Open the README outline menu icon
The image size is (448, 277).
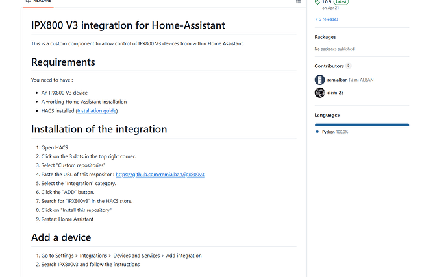pos(298,1)
